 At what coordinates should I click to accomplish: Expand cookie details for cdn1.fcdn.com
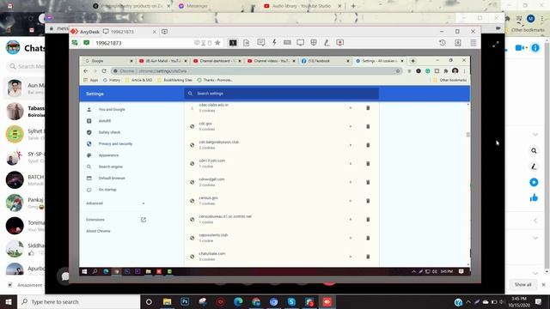tap(351, 164)
